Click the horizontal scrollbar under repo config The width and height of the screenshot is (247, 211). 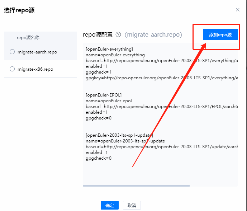click(137, 186)
